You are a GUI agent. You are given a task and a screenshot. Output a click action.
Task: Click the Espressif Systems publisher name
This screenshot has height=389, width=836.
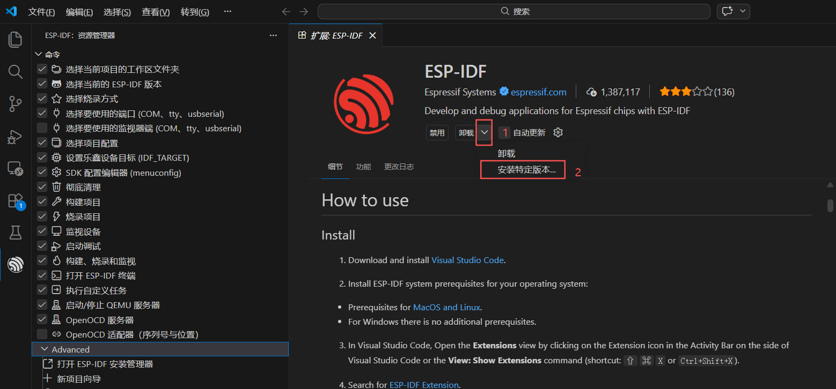(460, 92)
